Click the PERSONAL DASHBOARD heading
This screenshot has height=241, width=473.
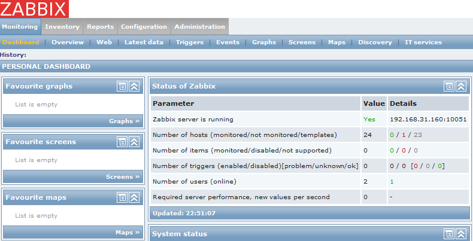pos(46,66)
